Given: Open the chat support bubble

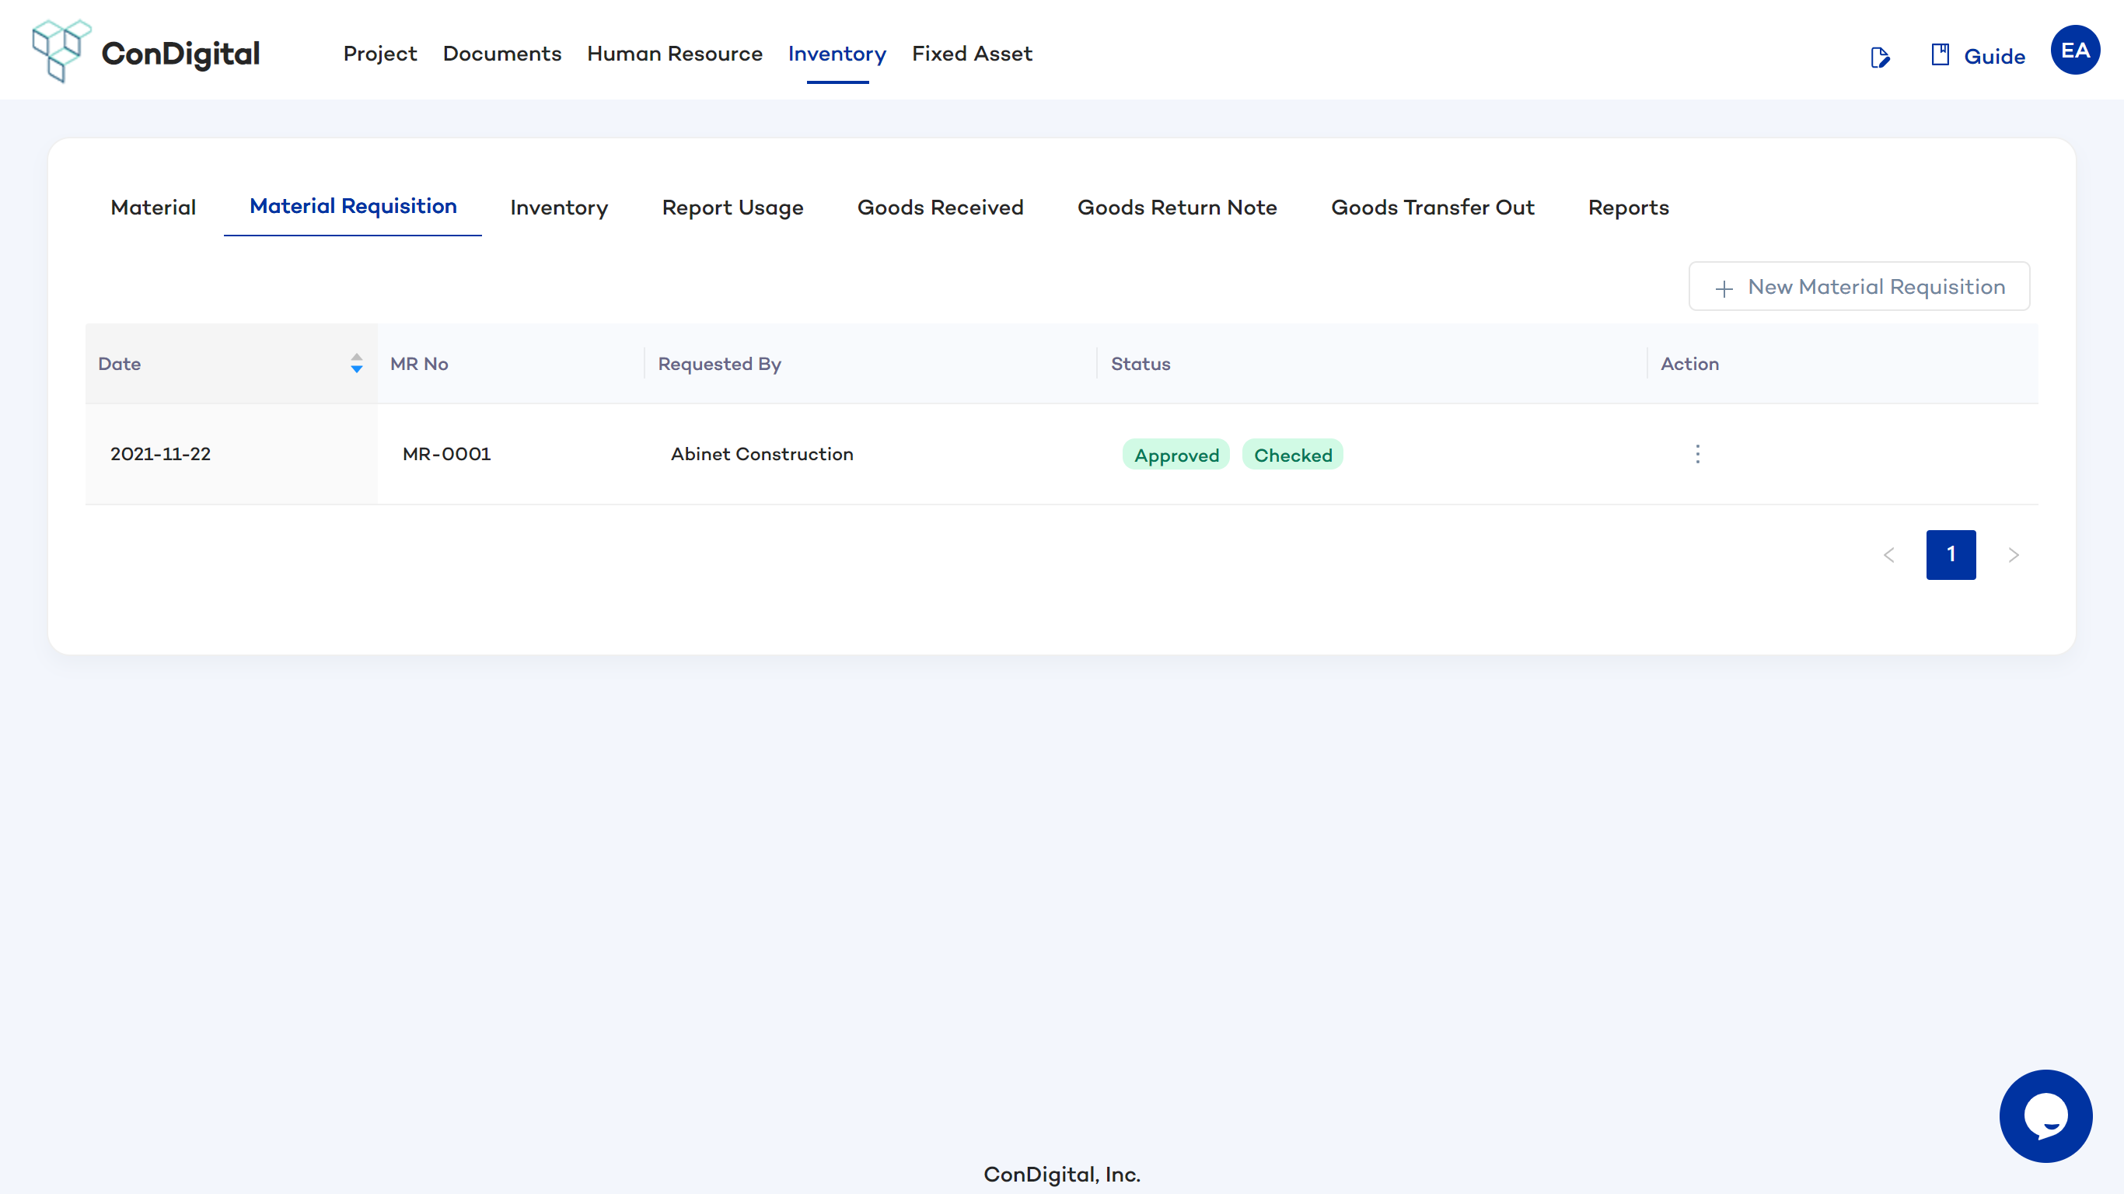Looking at the screenshot, I should tap(2045, 1115).
